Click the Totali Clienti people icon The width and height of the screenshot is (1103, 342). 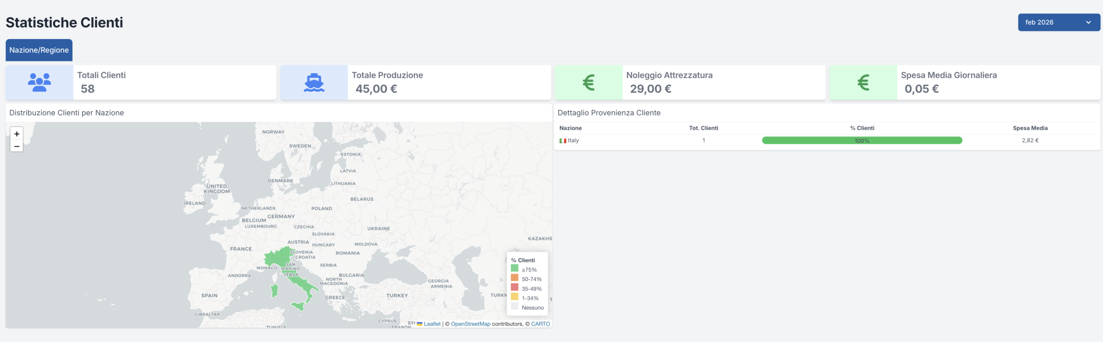(x=39, y=82)
